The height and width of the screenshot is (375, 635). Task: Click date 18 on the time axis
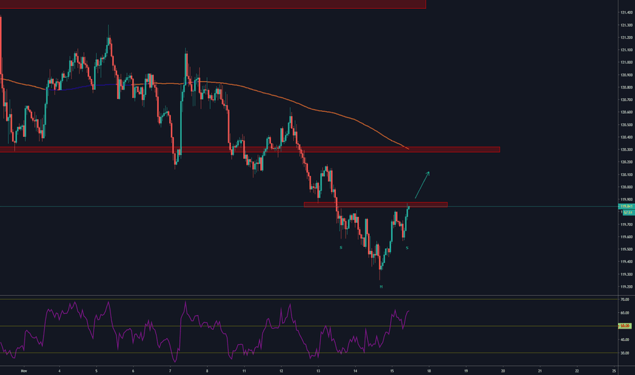coord(429,371)
